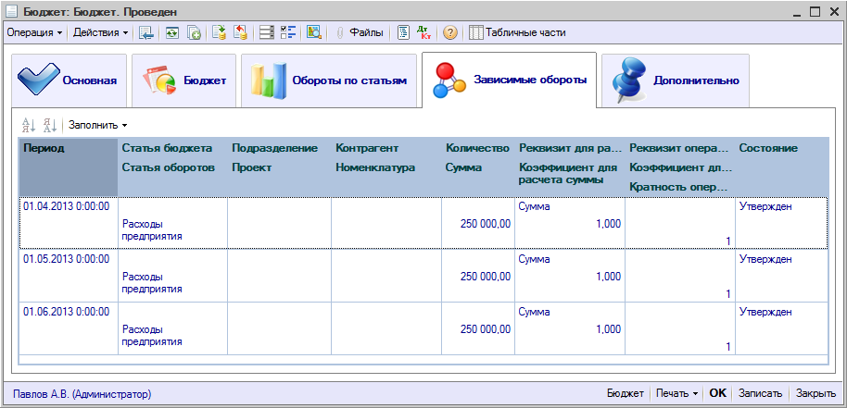
Task: Click the picture with magnifier toolbar icon
Action: pos(313,32)
